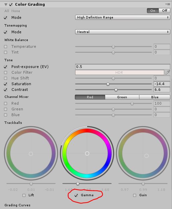Click the Saturation slider handle
172x209 pixels.
pos(108,84)
